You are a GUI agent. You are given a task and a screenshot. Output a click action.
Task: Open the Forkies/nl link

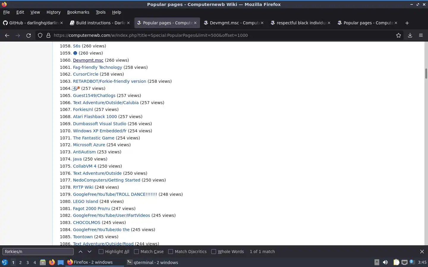coord(83,109)
